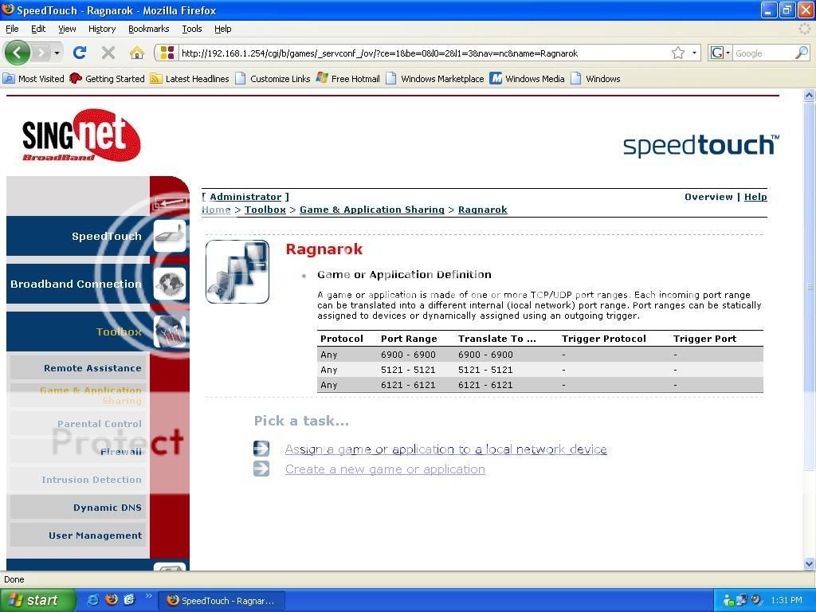Click Assign a game or application link
The image size is (816, 612).
pos(445,449)
